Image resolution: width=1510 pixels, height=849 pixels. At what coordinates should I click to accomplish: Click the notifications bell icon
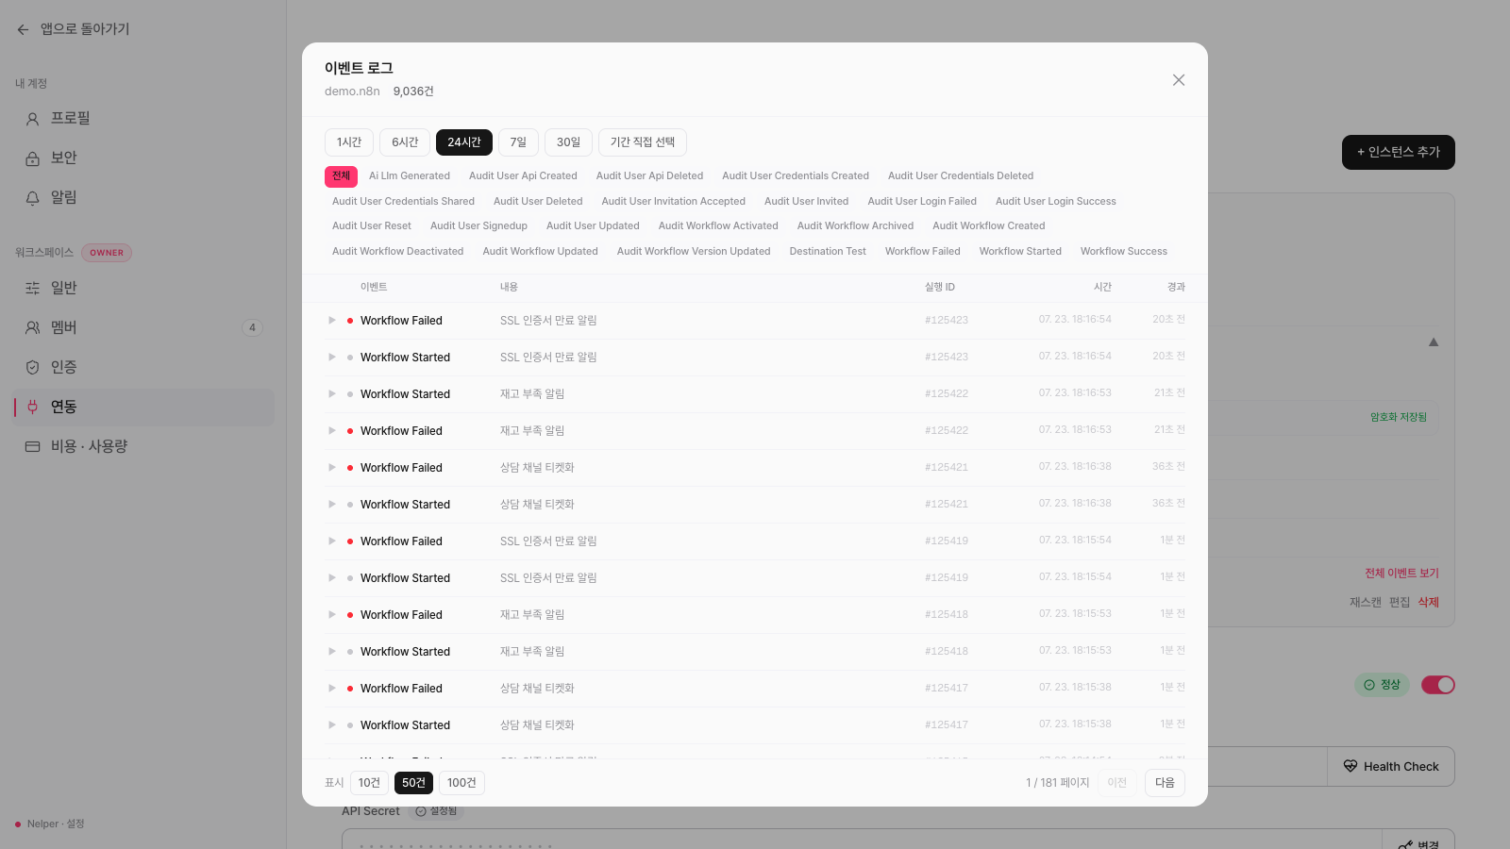point(32,198)
